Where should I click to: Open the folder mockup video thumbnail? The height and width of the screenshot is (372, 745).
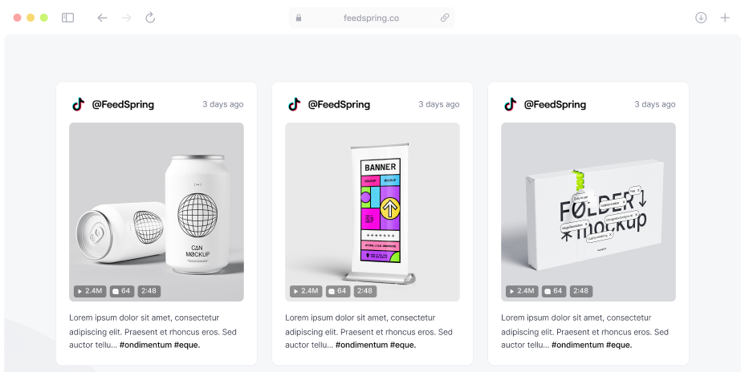[x=588, y=212]
